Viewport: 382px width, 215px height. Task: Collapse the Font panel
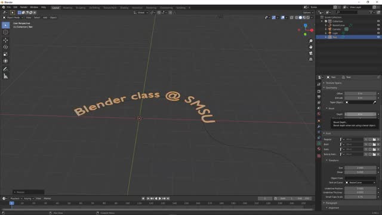[x=328, y=133]
